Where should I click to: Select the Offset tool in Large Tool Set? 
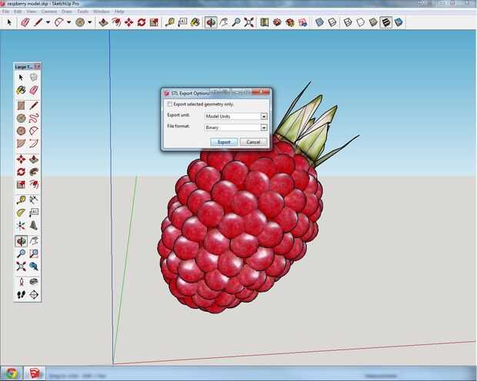coord(34,184)
